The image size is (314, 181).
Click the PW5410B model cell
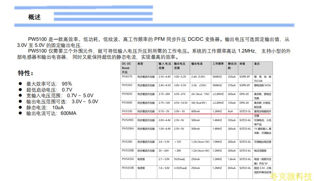coord(128,168)
